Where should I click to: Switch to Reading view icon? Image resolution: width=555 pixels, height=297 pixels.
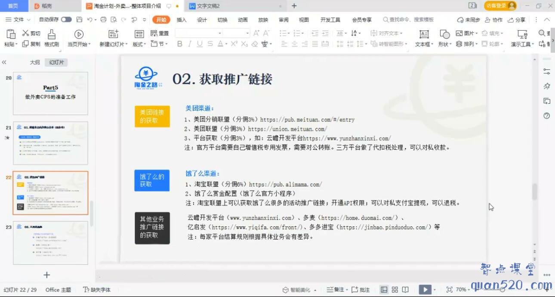pos(406,290)
